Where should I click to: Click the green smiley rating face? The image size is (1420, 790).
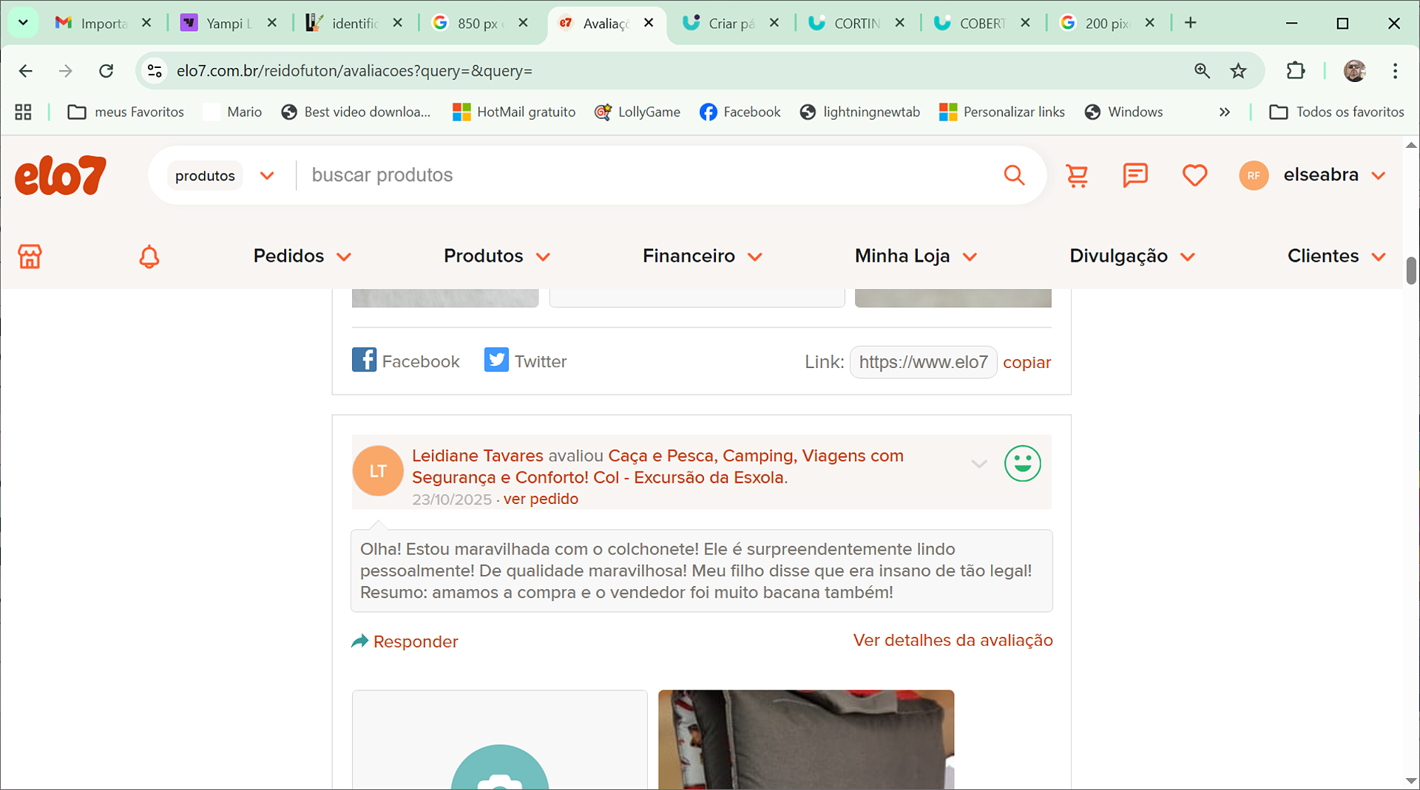(x=1022, y=464)
